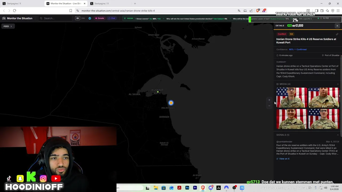Open the Chat button
The width and height of the screenshot is (342, 192).
(x=112, y=18)
